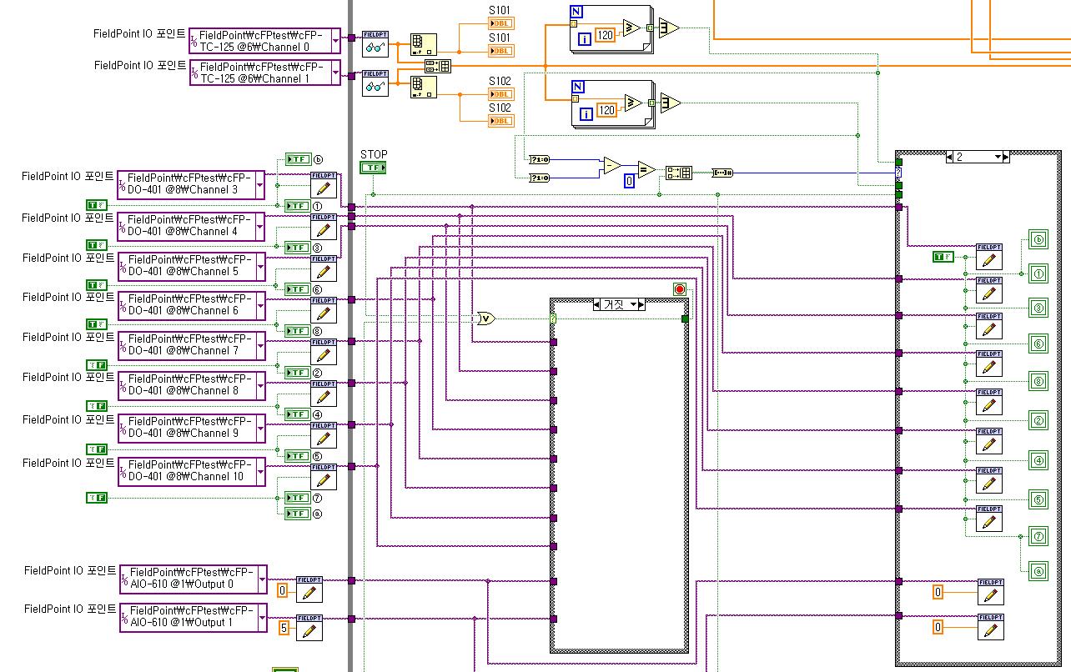Viewport: 1071px width, 672px height.
Task: Open the 거짓 case selector dropdown arrow
Action: (x=634, y=305)
